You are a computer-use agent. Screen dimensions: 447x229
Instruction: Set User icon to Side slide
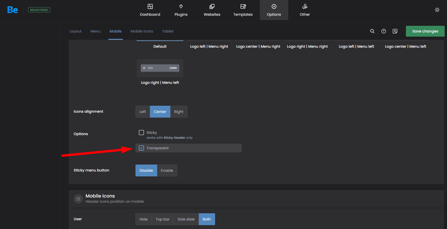click(186, 219)
